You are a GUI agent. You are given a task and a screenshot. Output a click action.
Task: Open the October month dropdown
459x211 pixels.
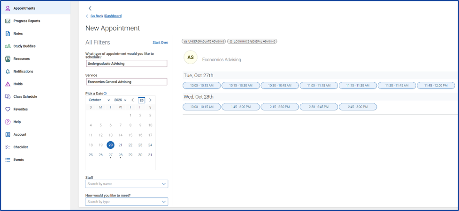click(x=99, y=100)
